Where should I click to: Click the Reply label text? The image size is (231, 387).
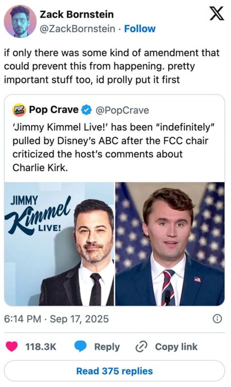tap(107, 346)
